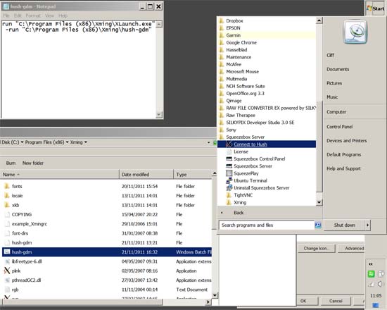Click New folder in Explorer toolbar
The height and width of the screenshot is (310, 387).
[x=33, y=163]
